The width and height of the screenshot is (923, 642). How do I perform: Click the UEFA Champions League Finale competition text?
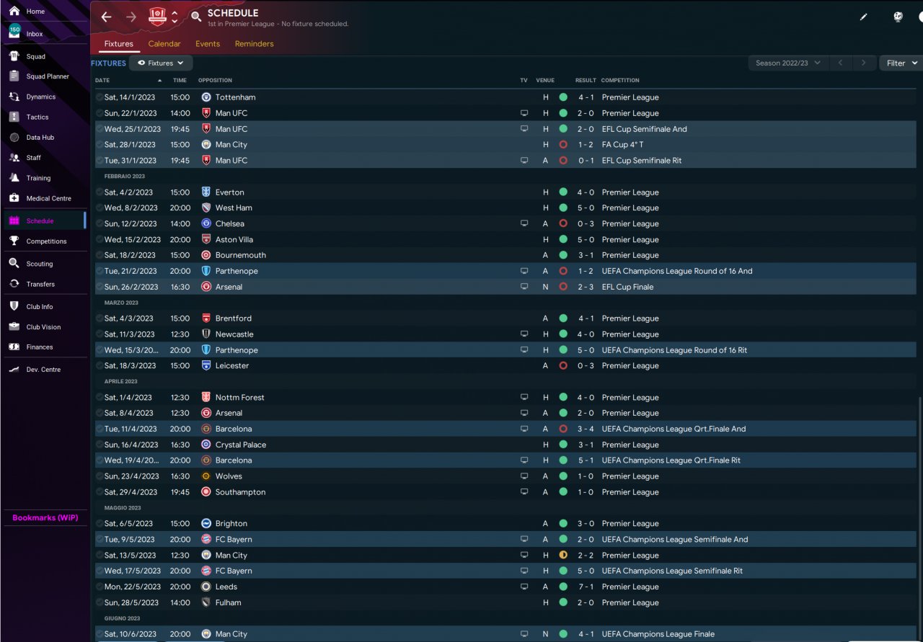coord(658,634)
